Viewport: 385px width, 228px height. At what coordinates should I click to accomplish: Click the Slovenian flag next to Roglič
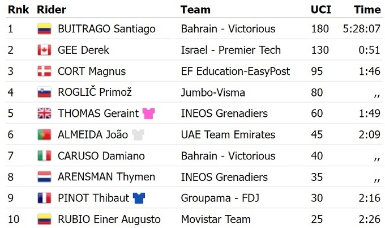point(44,92)
